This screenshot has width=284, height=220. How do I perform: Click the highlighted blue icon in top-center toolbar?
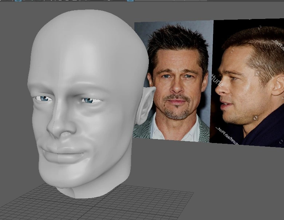click(x=130, y=1)
